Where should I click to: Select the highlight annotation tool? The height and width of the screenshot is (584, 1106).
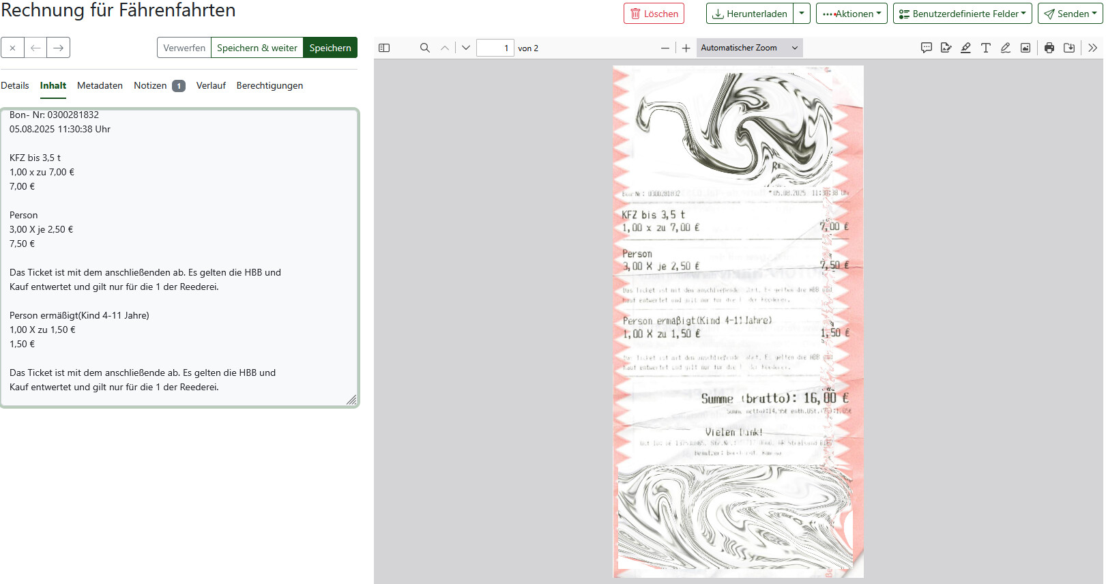965,48
